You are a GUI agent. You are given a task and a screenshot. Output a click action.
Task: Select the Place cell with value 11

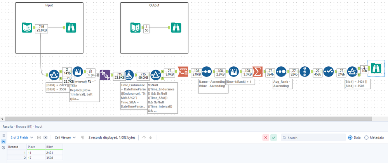pos(36,153)
